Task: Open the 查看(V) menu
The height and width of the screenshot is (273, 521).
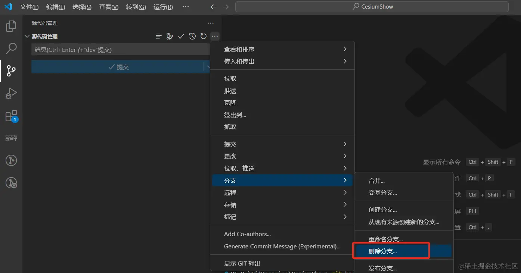Action: click(109, 7)
